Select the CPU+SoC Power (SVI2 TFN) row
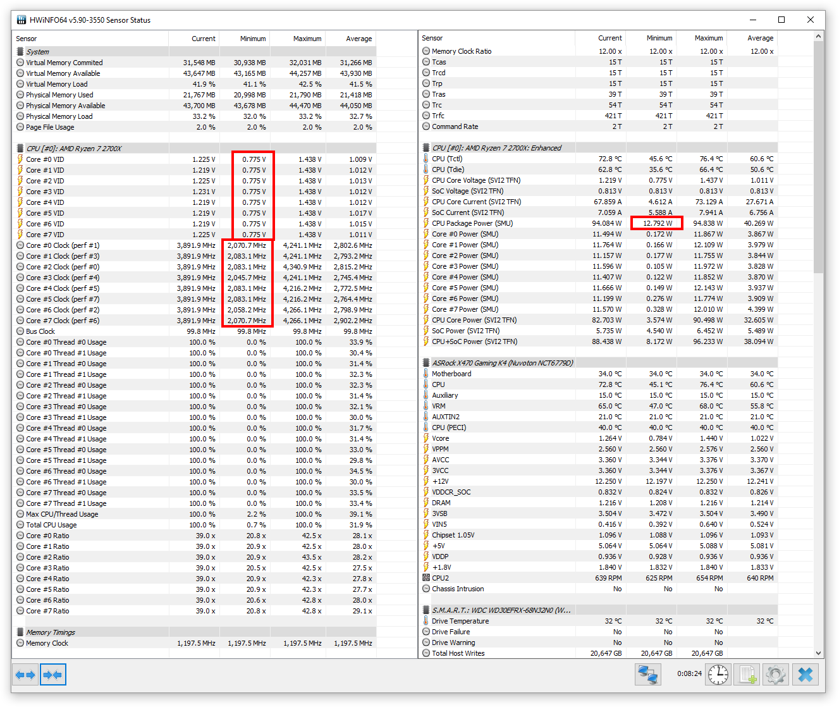This screenshot has height=707, width=839. [x=599, y=341]
